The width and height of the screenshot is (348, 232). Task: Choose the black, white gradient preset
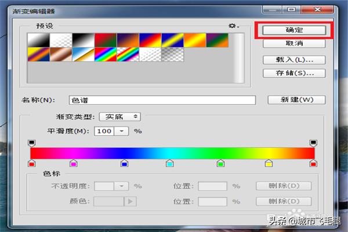(x=84, y=40)
